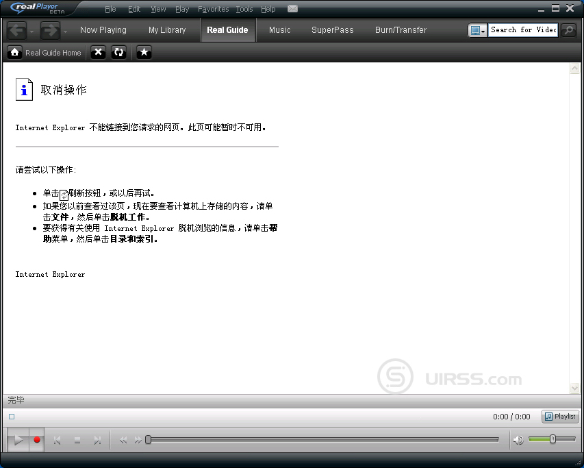Open the Burn/Transfer tab
The image size is (584, 468).
pyautogui.click(x=401, y=30)
